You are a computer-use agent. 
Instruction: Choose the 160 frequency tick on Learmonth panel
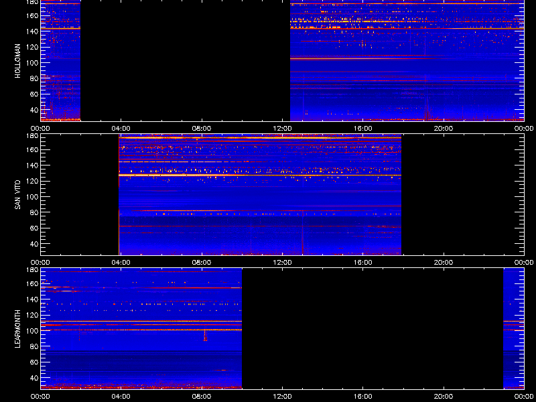[33, 283]
